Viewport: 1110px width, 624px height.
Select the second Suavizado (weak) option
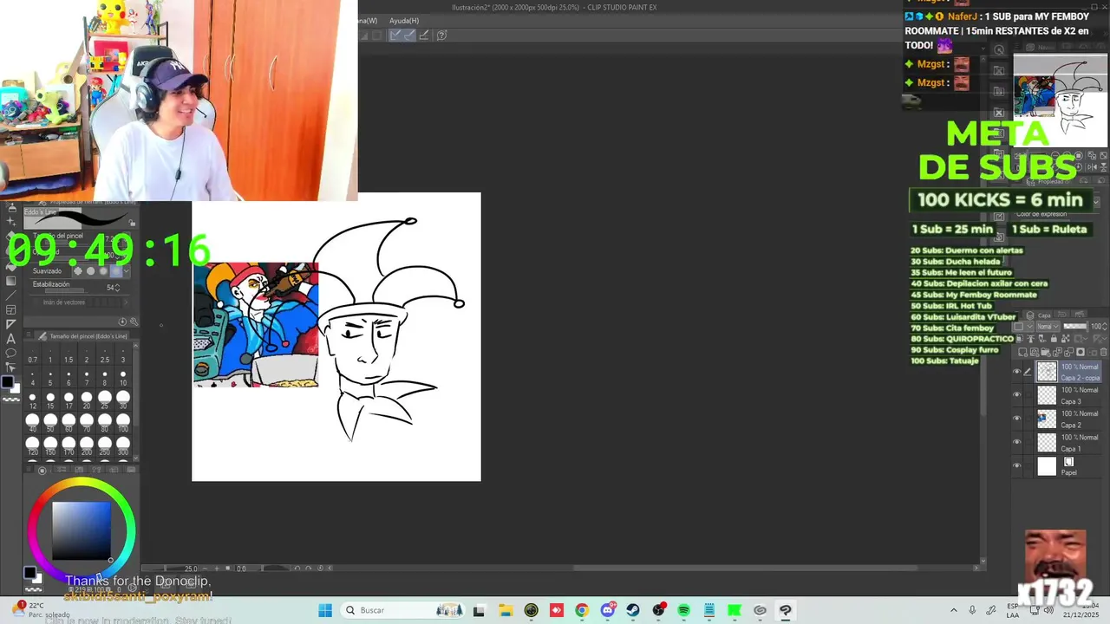coord(90,271)
